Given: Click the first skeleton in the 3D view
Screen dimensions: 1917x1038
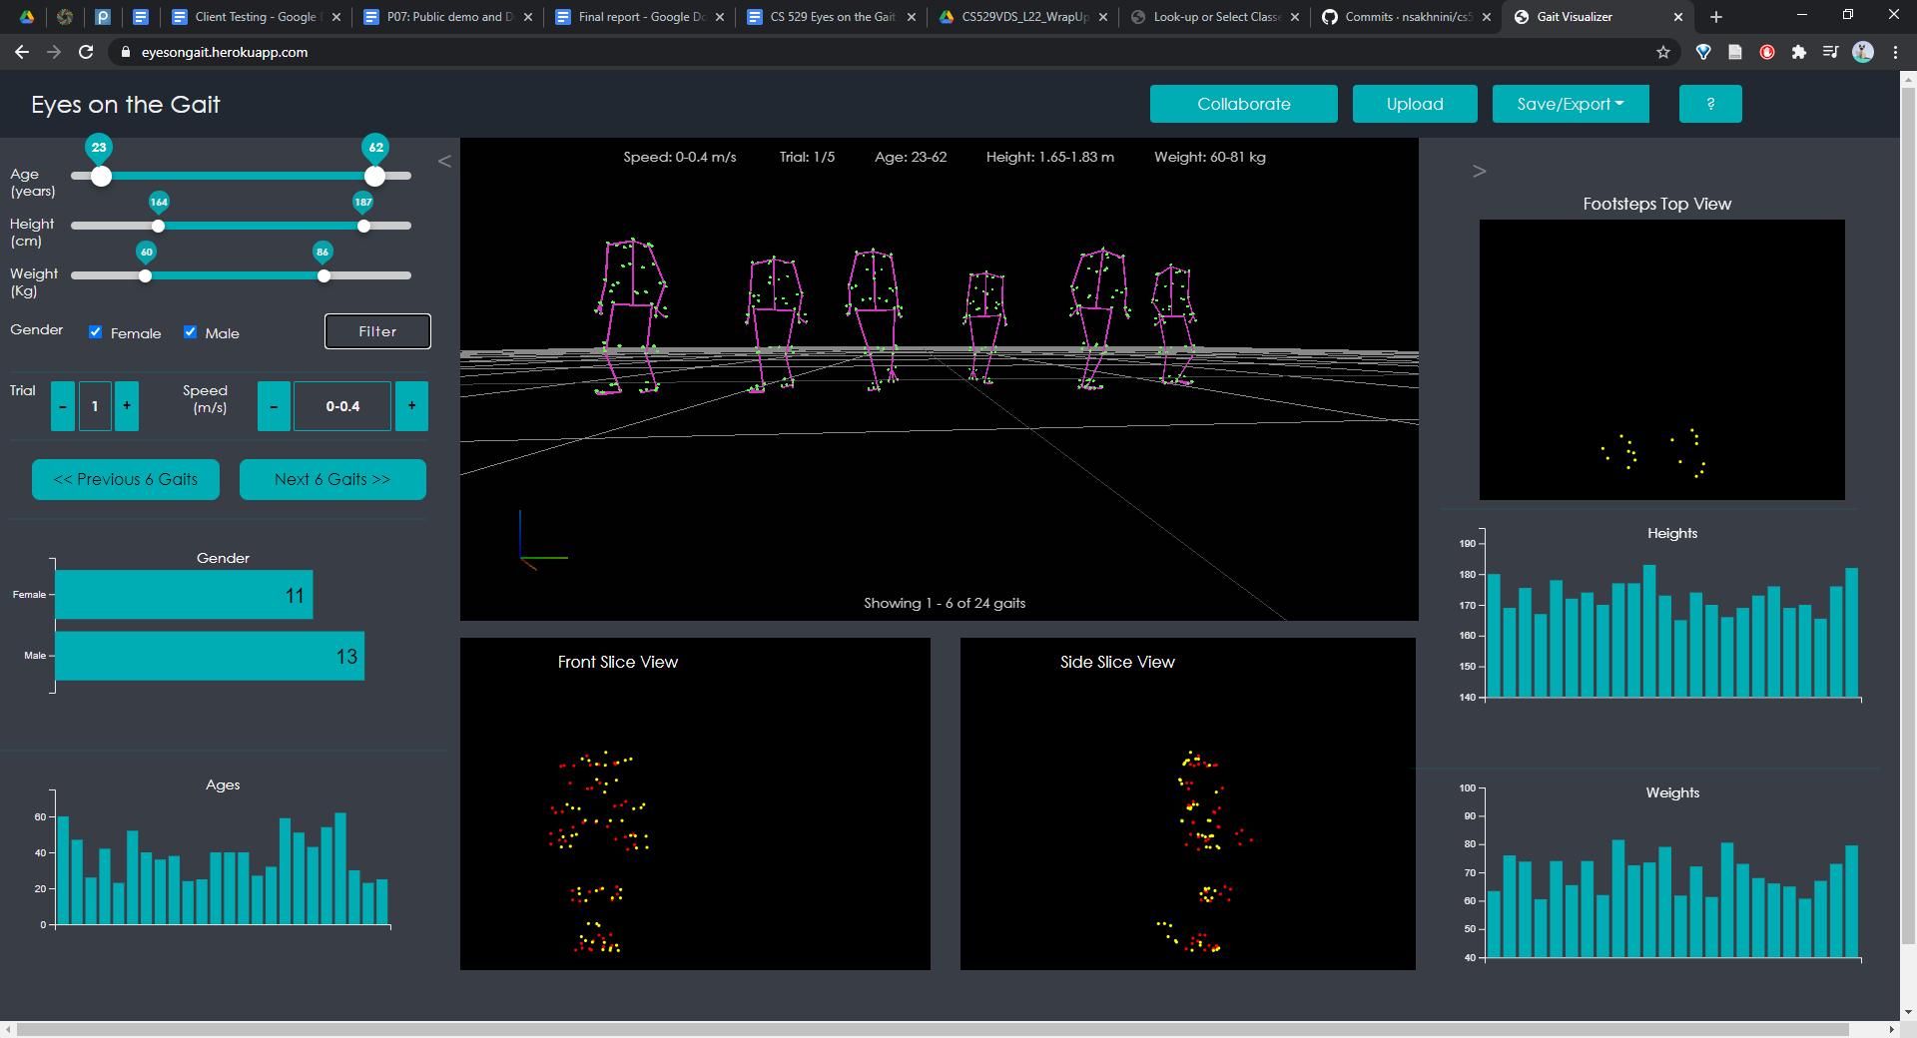Looking at the screenshot, I should (631, 316).
